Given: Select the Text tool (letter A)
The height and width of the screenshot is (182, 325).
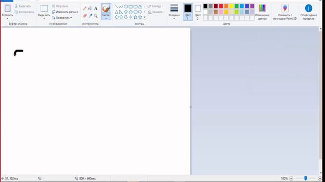Looking at the screenshot, I should tap(96, 9).
